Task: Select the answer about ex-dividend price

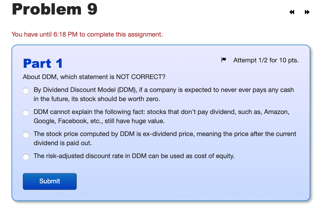Action: click(26, 135)
